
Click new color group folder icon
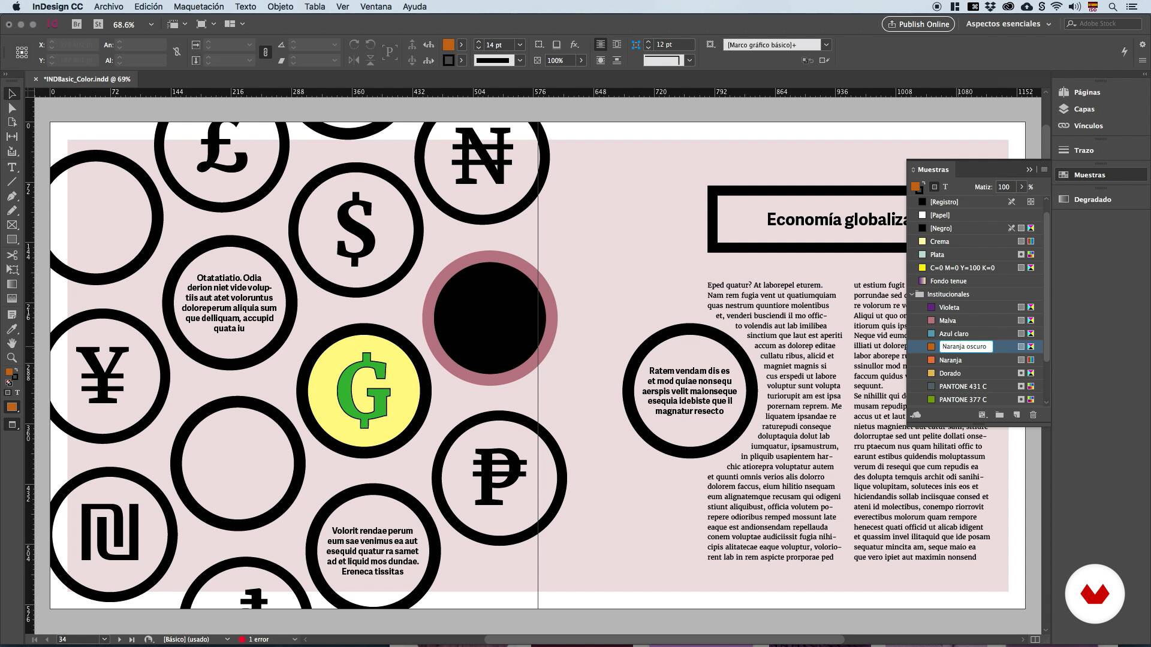click(x=999, y=415)
